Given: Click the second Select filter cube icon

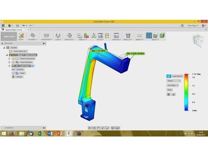Looking at the screenshot, I should point(155,35).
